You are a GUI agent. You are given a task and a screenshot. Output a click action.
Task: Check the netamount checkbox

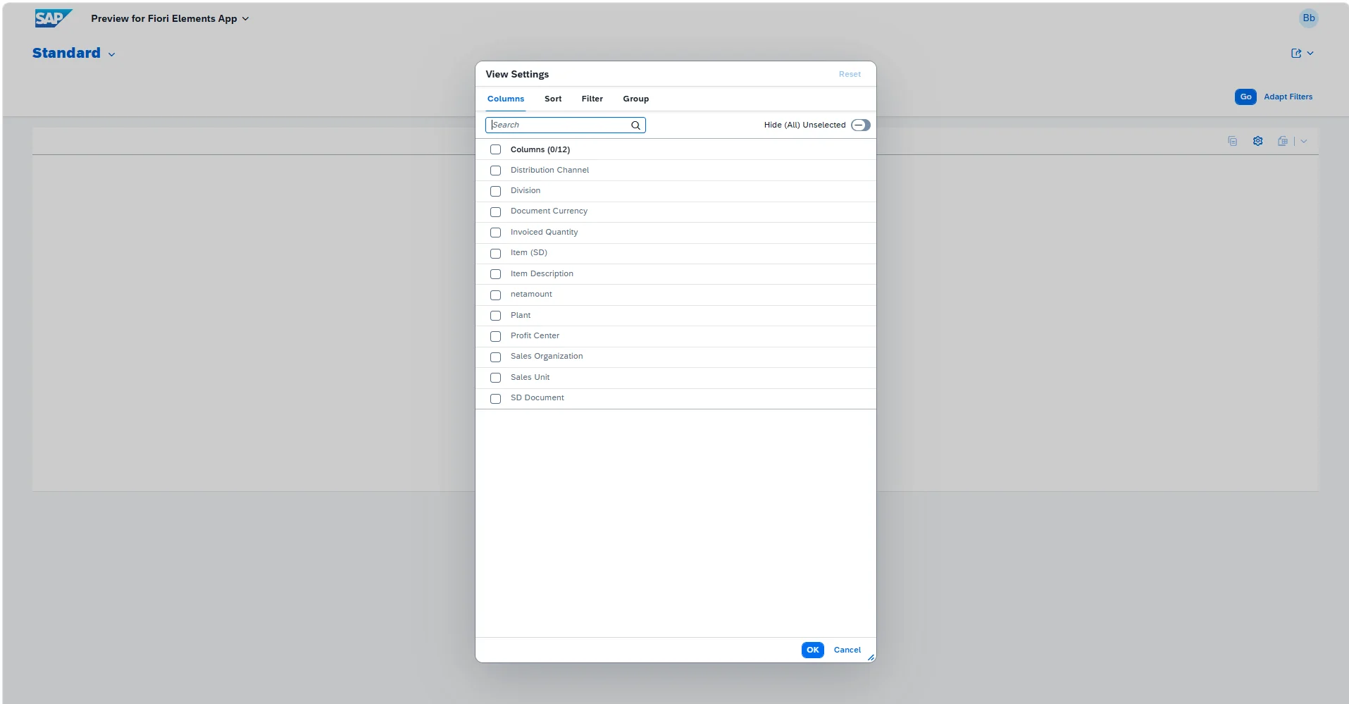click(495, 295)
